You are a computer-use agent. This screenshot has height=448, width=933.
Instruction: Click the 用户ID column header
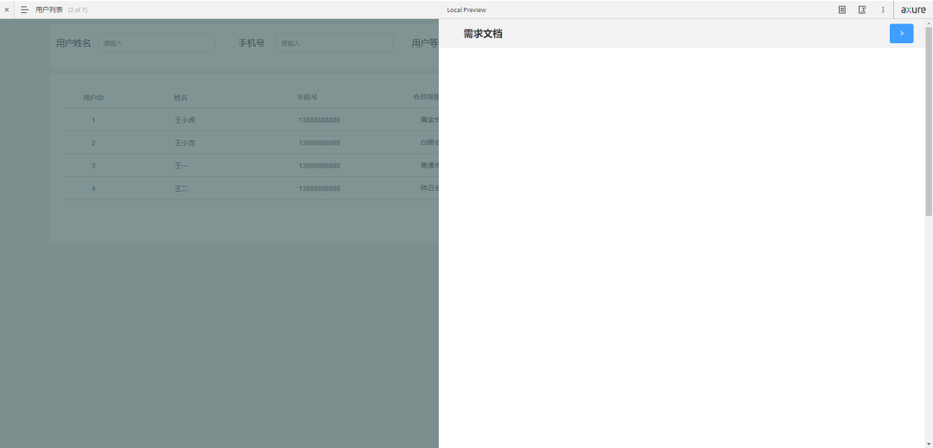coord(93,98)
